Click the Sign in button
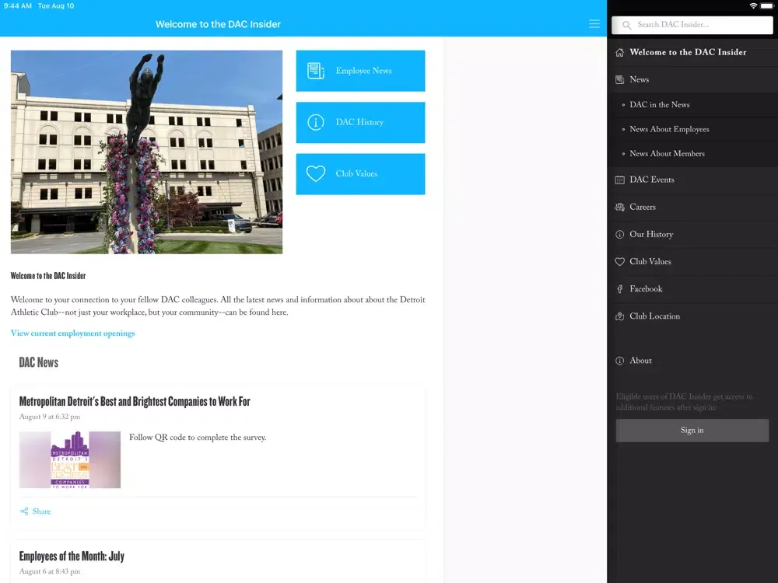This screenshot has height=583, width=778. tap(692, 431)
